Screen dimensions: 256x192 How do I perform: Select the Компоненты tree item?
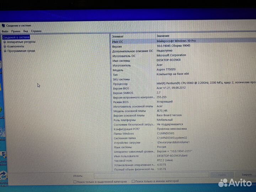click(16, 46)
